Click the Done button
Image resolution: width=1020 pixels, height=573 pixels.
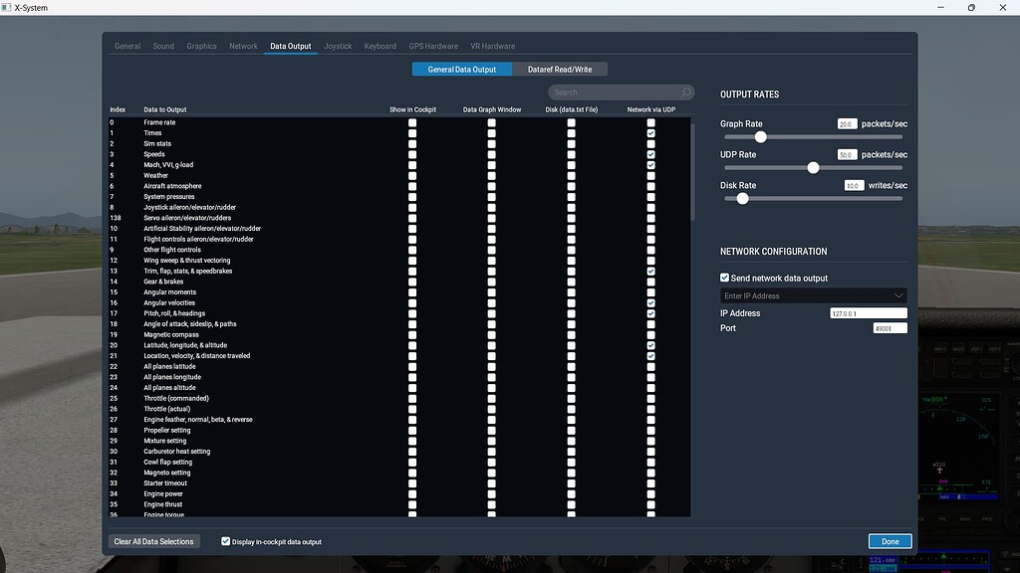point(890,541)
